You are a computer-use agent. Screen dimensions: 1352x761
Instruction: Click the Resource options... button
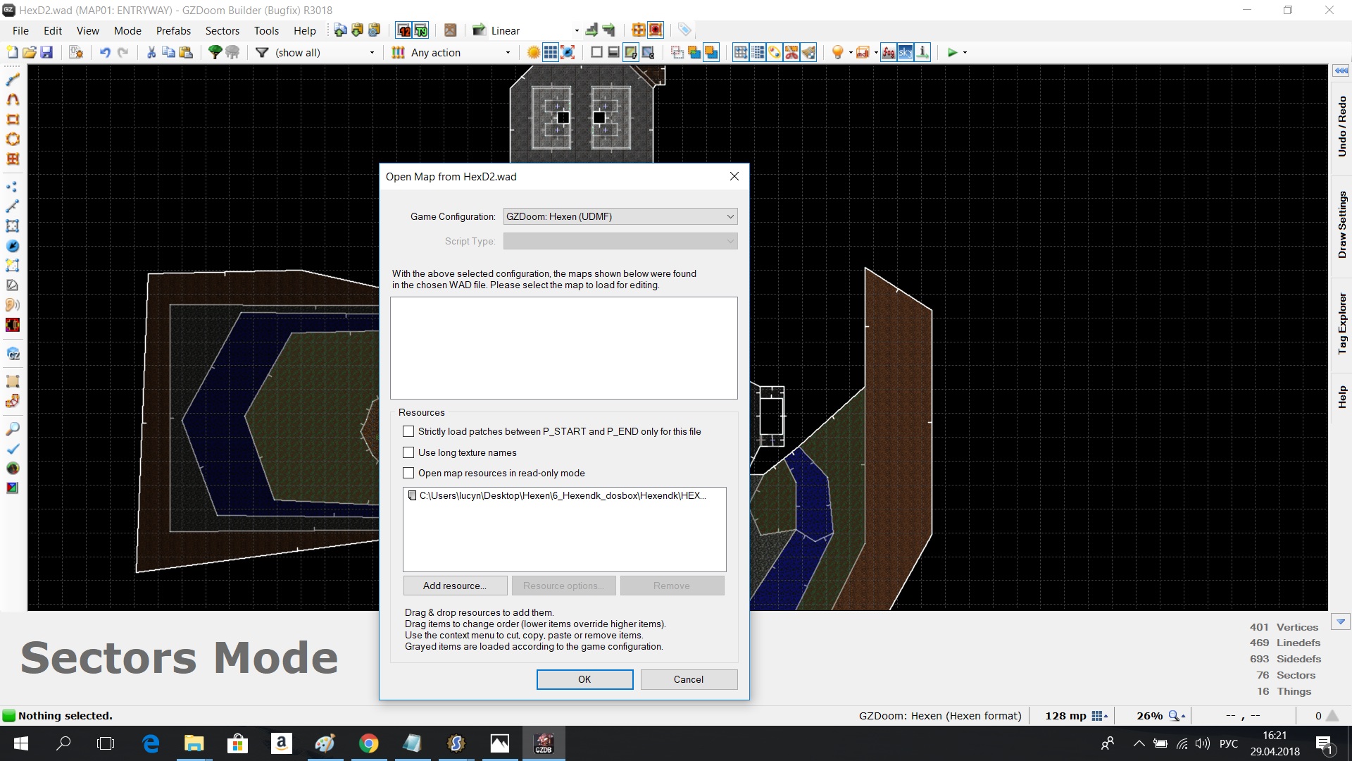(x=564, y=586)
